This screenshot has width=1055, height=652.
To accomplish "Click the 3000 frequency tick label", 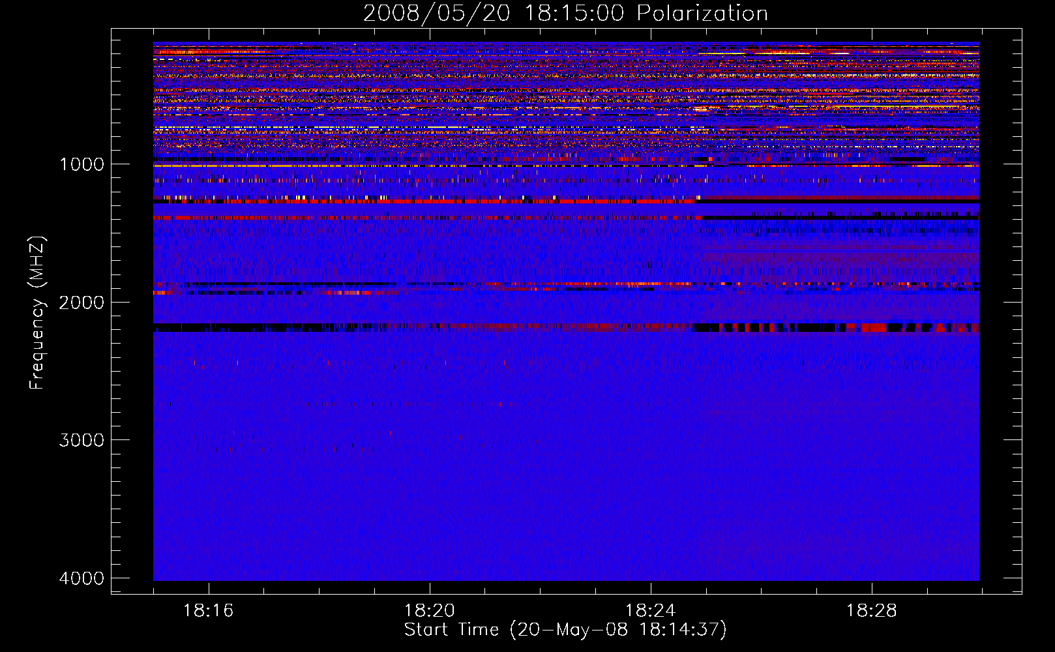I will click(x=82, y=440).
